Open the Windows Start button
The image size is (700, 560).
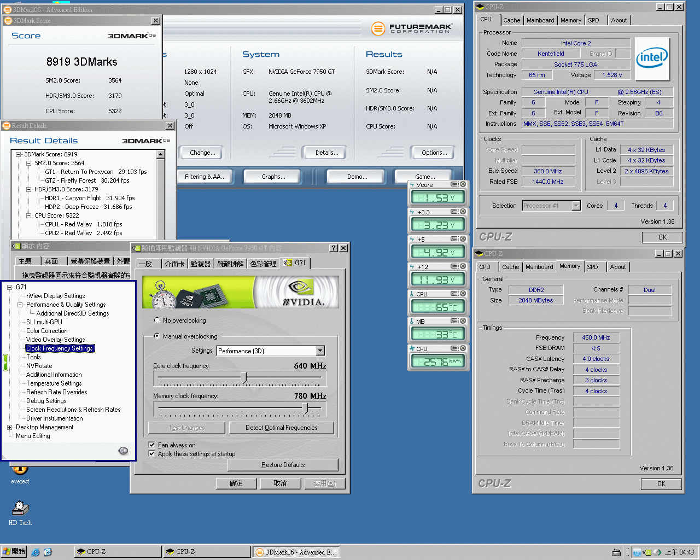click(x=14, y=552)
